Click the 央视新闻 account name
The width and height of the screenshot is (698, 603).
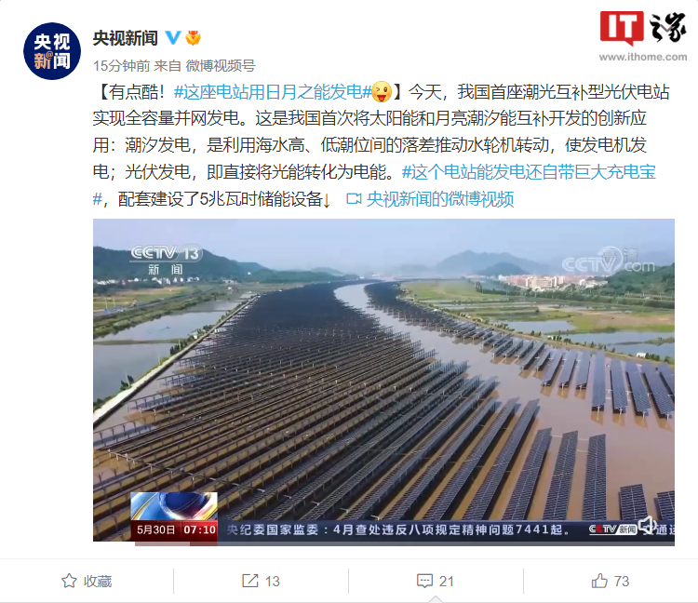tap(125, 38)
